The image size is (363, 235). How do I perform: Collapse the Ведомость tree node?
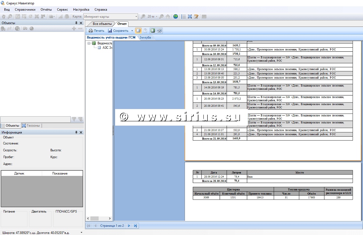point(89,43)
